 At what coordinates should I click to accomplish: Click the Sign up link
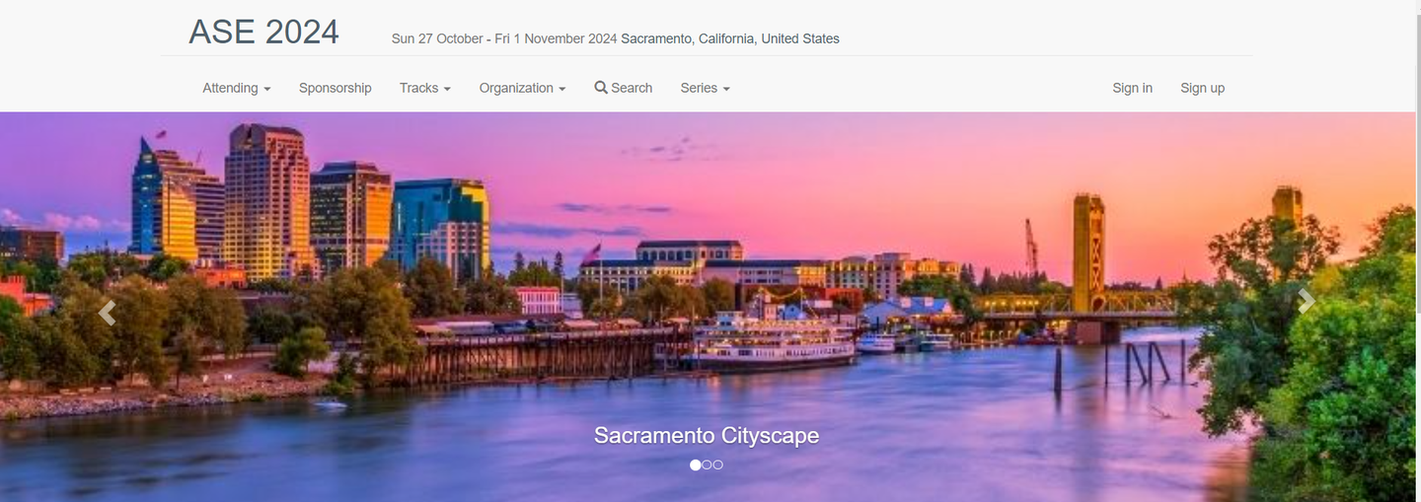tap(1203, 88)
